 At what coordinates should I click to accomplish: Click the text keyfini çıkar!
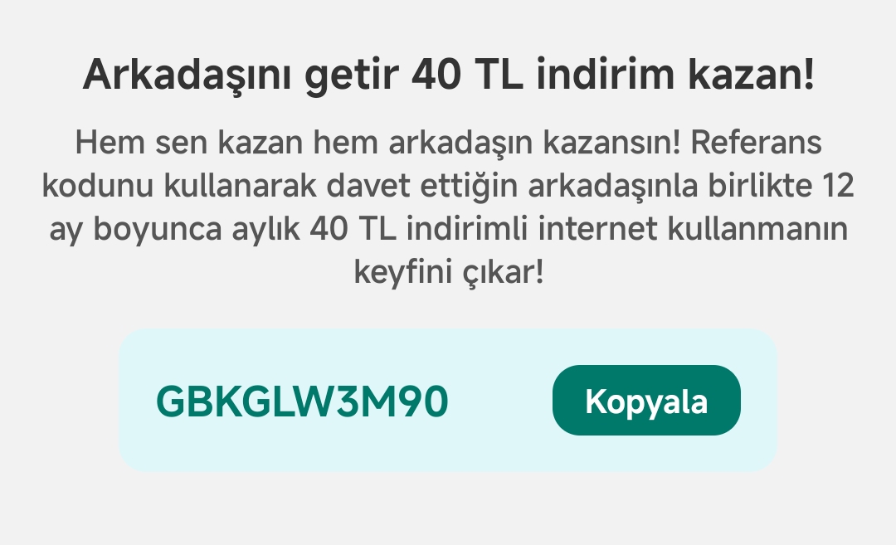[449, 272]
